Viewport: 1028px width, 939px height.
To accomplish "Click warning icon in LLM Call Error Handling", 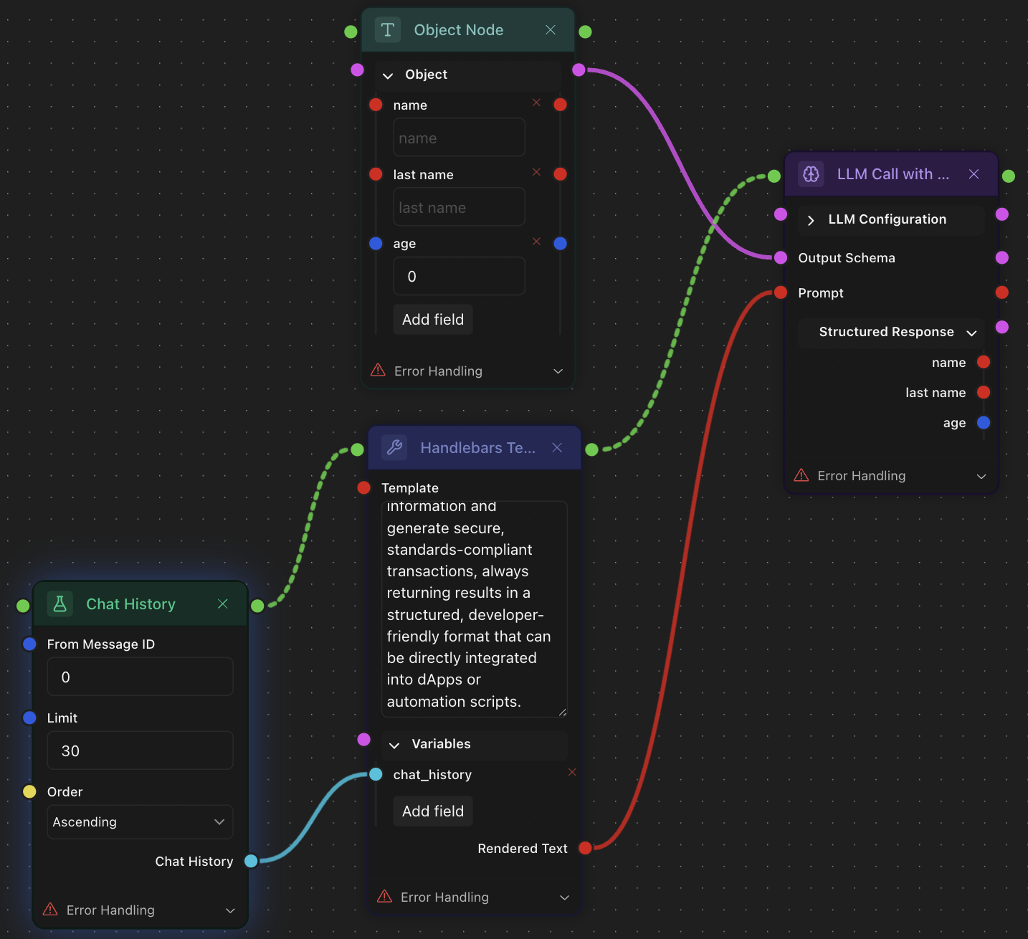I will point(801,476).
